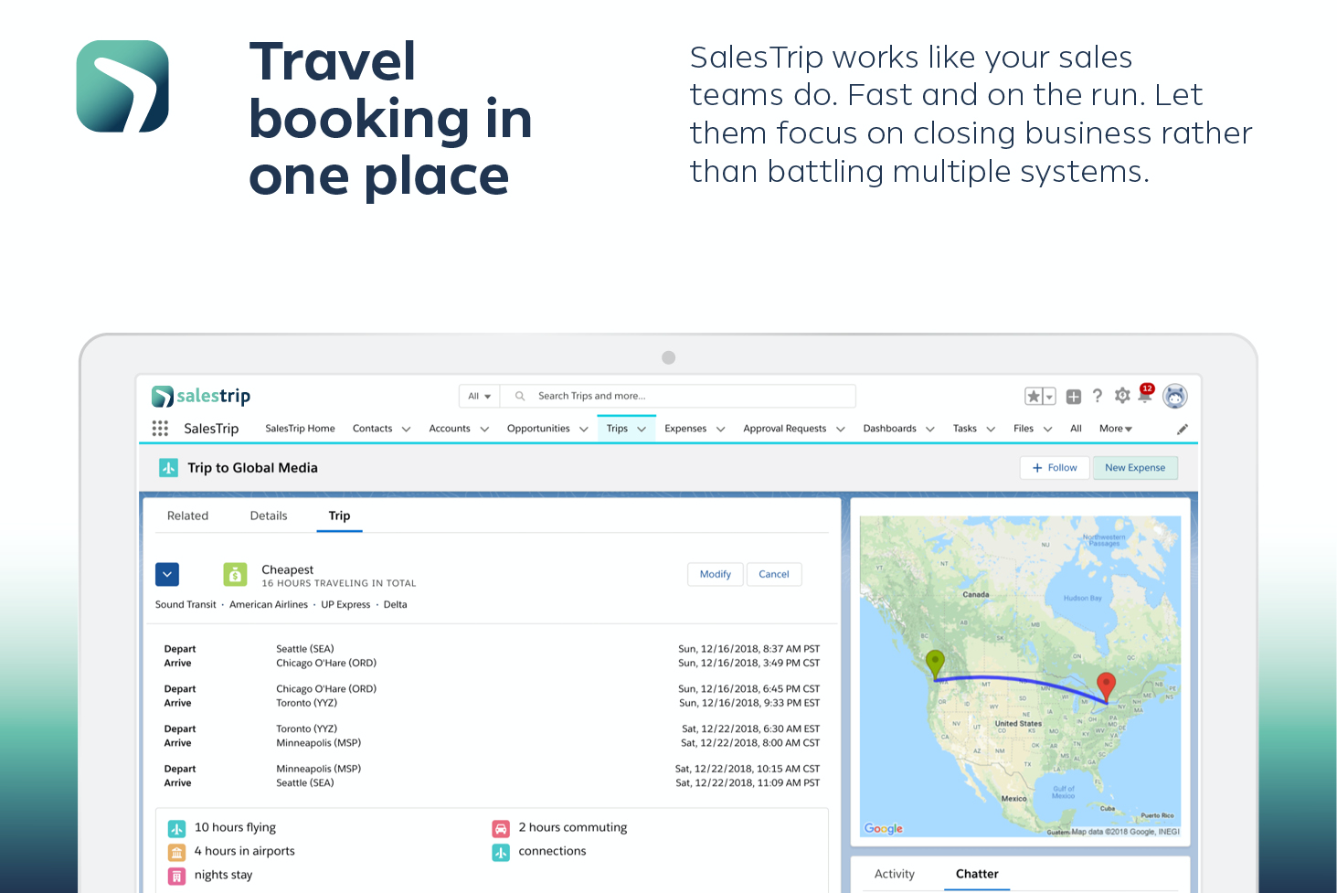Expand the Approval Requests chevron
This screenshot has height=893, width=1337.
841,429
